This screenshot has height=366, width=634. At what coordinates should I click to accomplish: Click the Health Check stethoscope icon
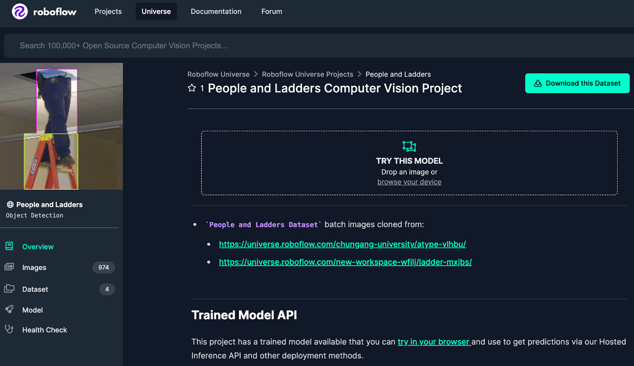point(9,329)
